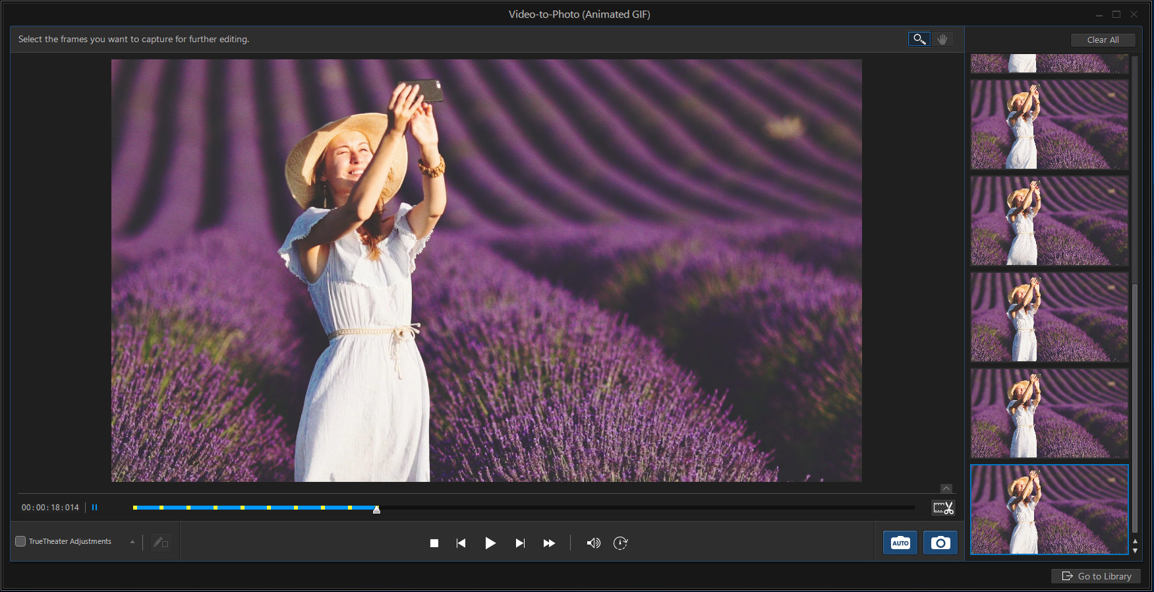1154x592 pixels.
Task: Step to next frame
Action: [520, 543]
